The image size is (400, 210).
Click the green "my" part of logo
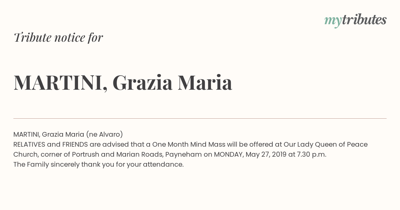pyautogui.click(x=333, y=21)
